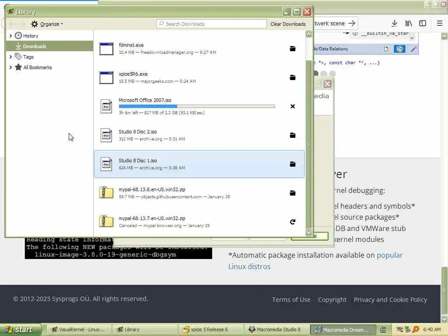This screenshot has width=448, height=336.
Task: Open containing folder for Studio 8 Disc 2.iso
Action: tap(293, 136)
